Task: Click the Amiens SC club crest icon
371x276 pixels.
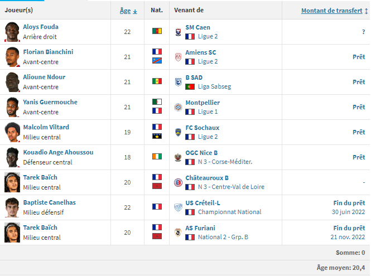Action: [x=178, y=57]
